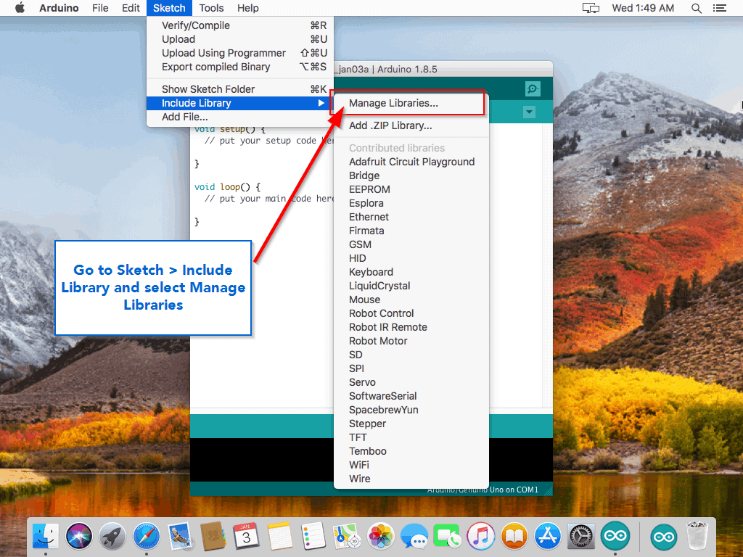Open the sketch tab dropdown arrow
This screenshot has height=557, width=743.
pyautogui.click(x=529, y=112)
